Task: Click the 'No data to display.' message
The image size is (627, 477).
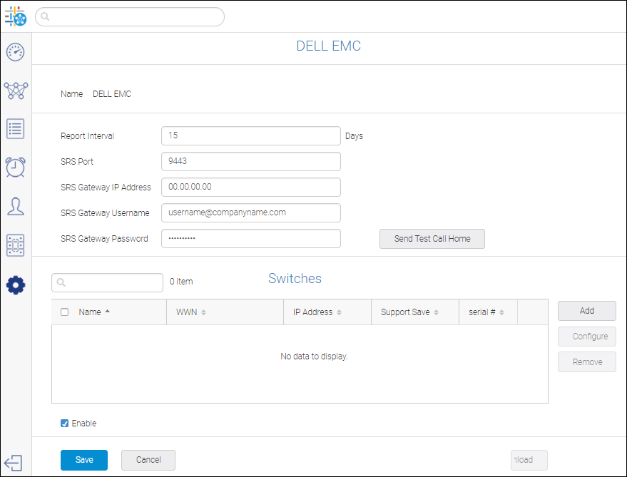Action: [315, 357]
